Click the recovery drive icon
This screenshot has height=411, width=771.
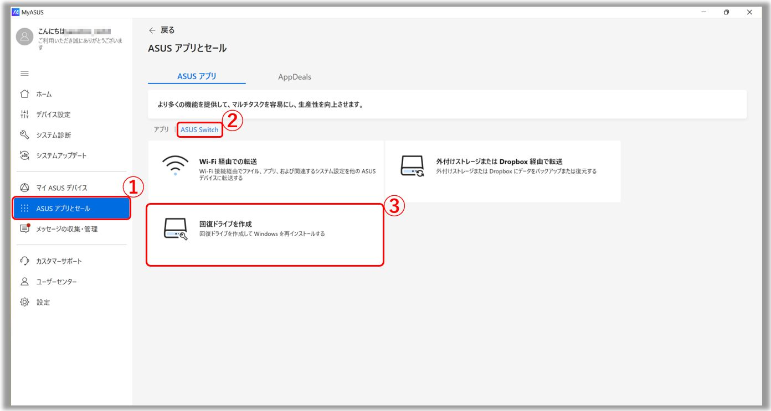(176, 229)
